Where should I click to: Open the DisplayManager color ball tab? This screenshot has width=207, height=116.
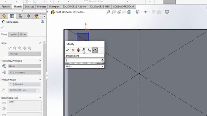point(36,16)
